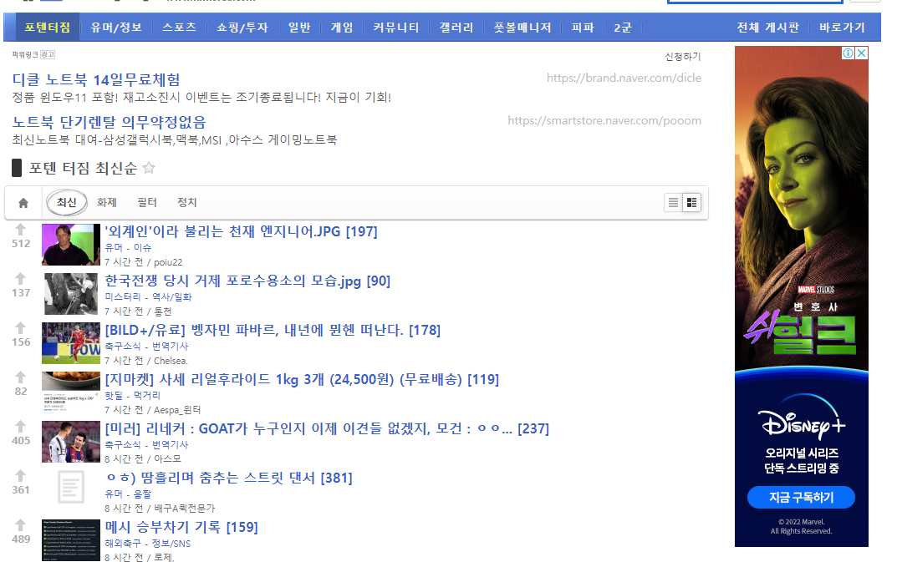Open category link 핫딜 - 먹거리
The image size is (897, 562).
[x=132, y=395]
